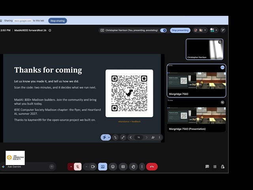Open the chat panel icon
Viewport: 253px width, 190px height.
pyautogui.click(x=207, y=167)
